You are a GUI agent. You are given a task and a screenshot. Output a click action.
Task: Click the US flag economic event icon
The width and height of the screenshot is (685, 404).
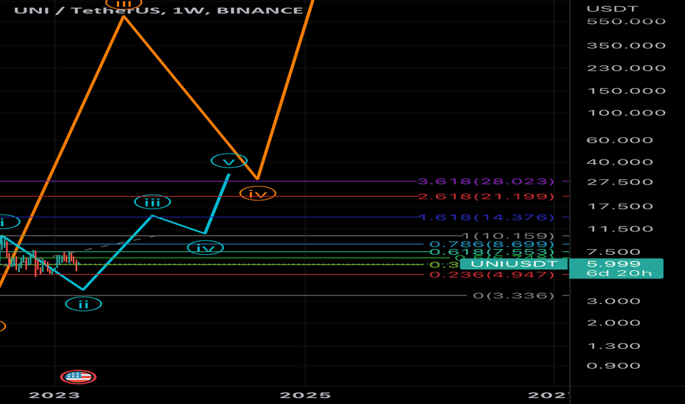78,377
